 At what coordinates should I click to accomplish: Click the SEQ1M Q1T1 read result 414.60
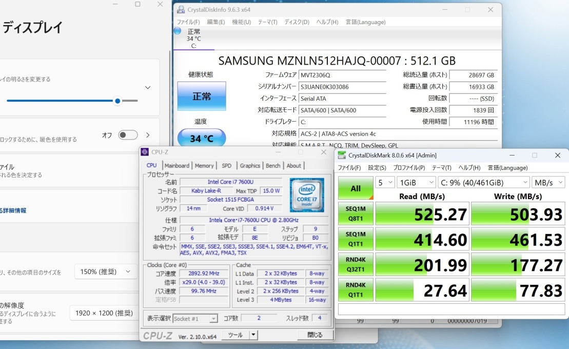tap(422, 239)
